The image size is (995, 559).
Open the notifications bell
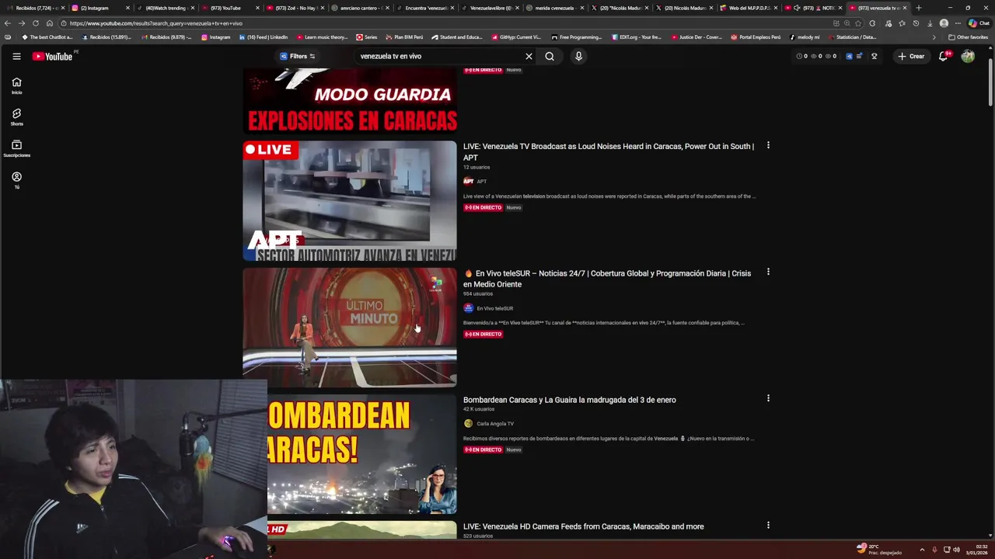pos(944,56)
